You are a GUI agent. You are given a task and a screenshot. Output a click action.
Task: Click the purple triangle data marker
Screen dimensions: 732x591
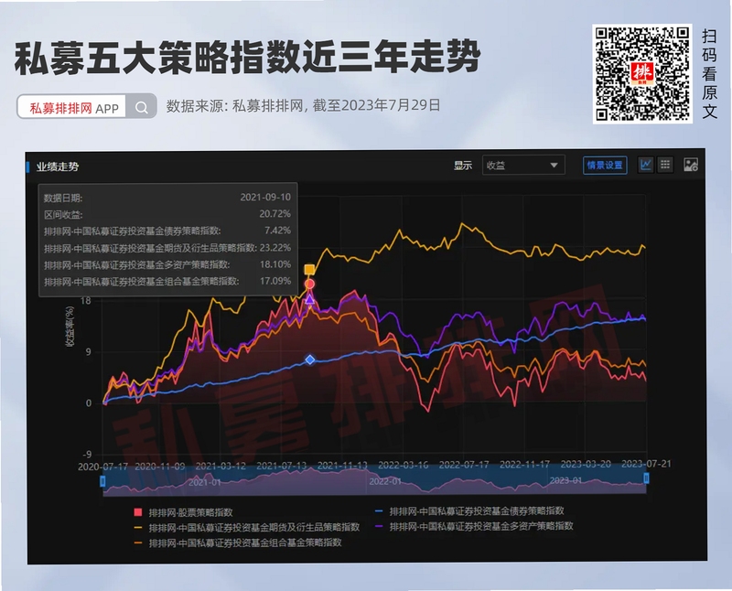(x=310, y=299)
